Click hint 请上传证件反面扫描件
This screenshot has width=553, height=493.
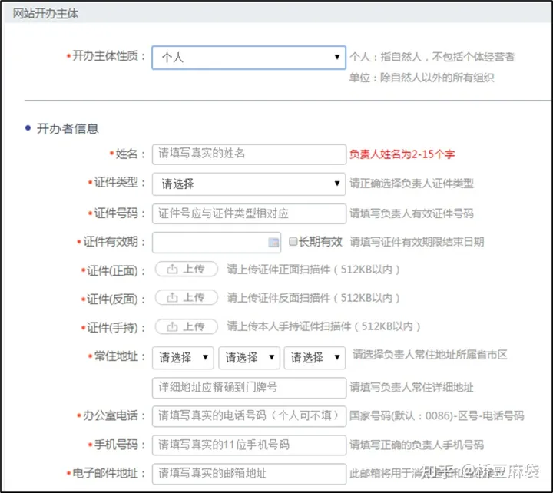(x=313, y=298)
